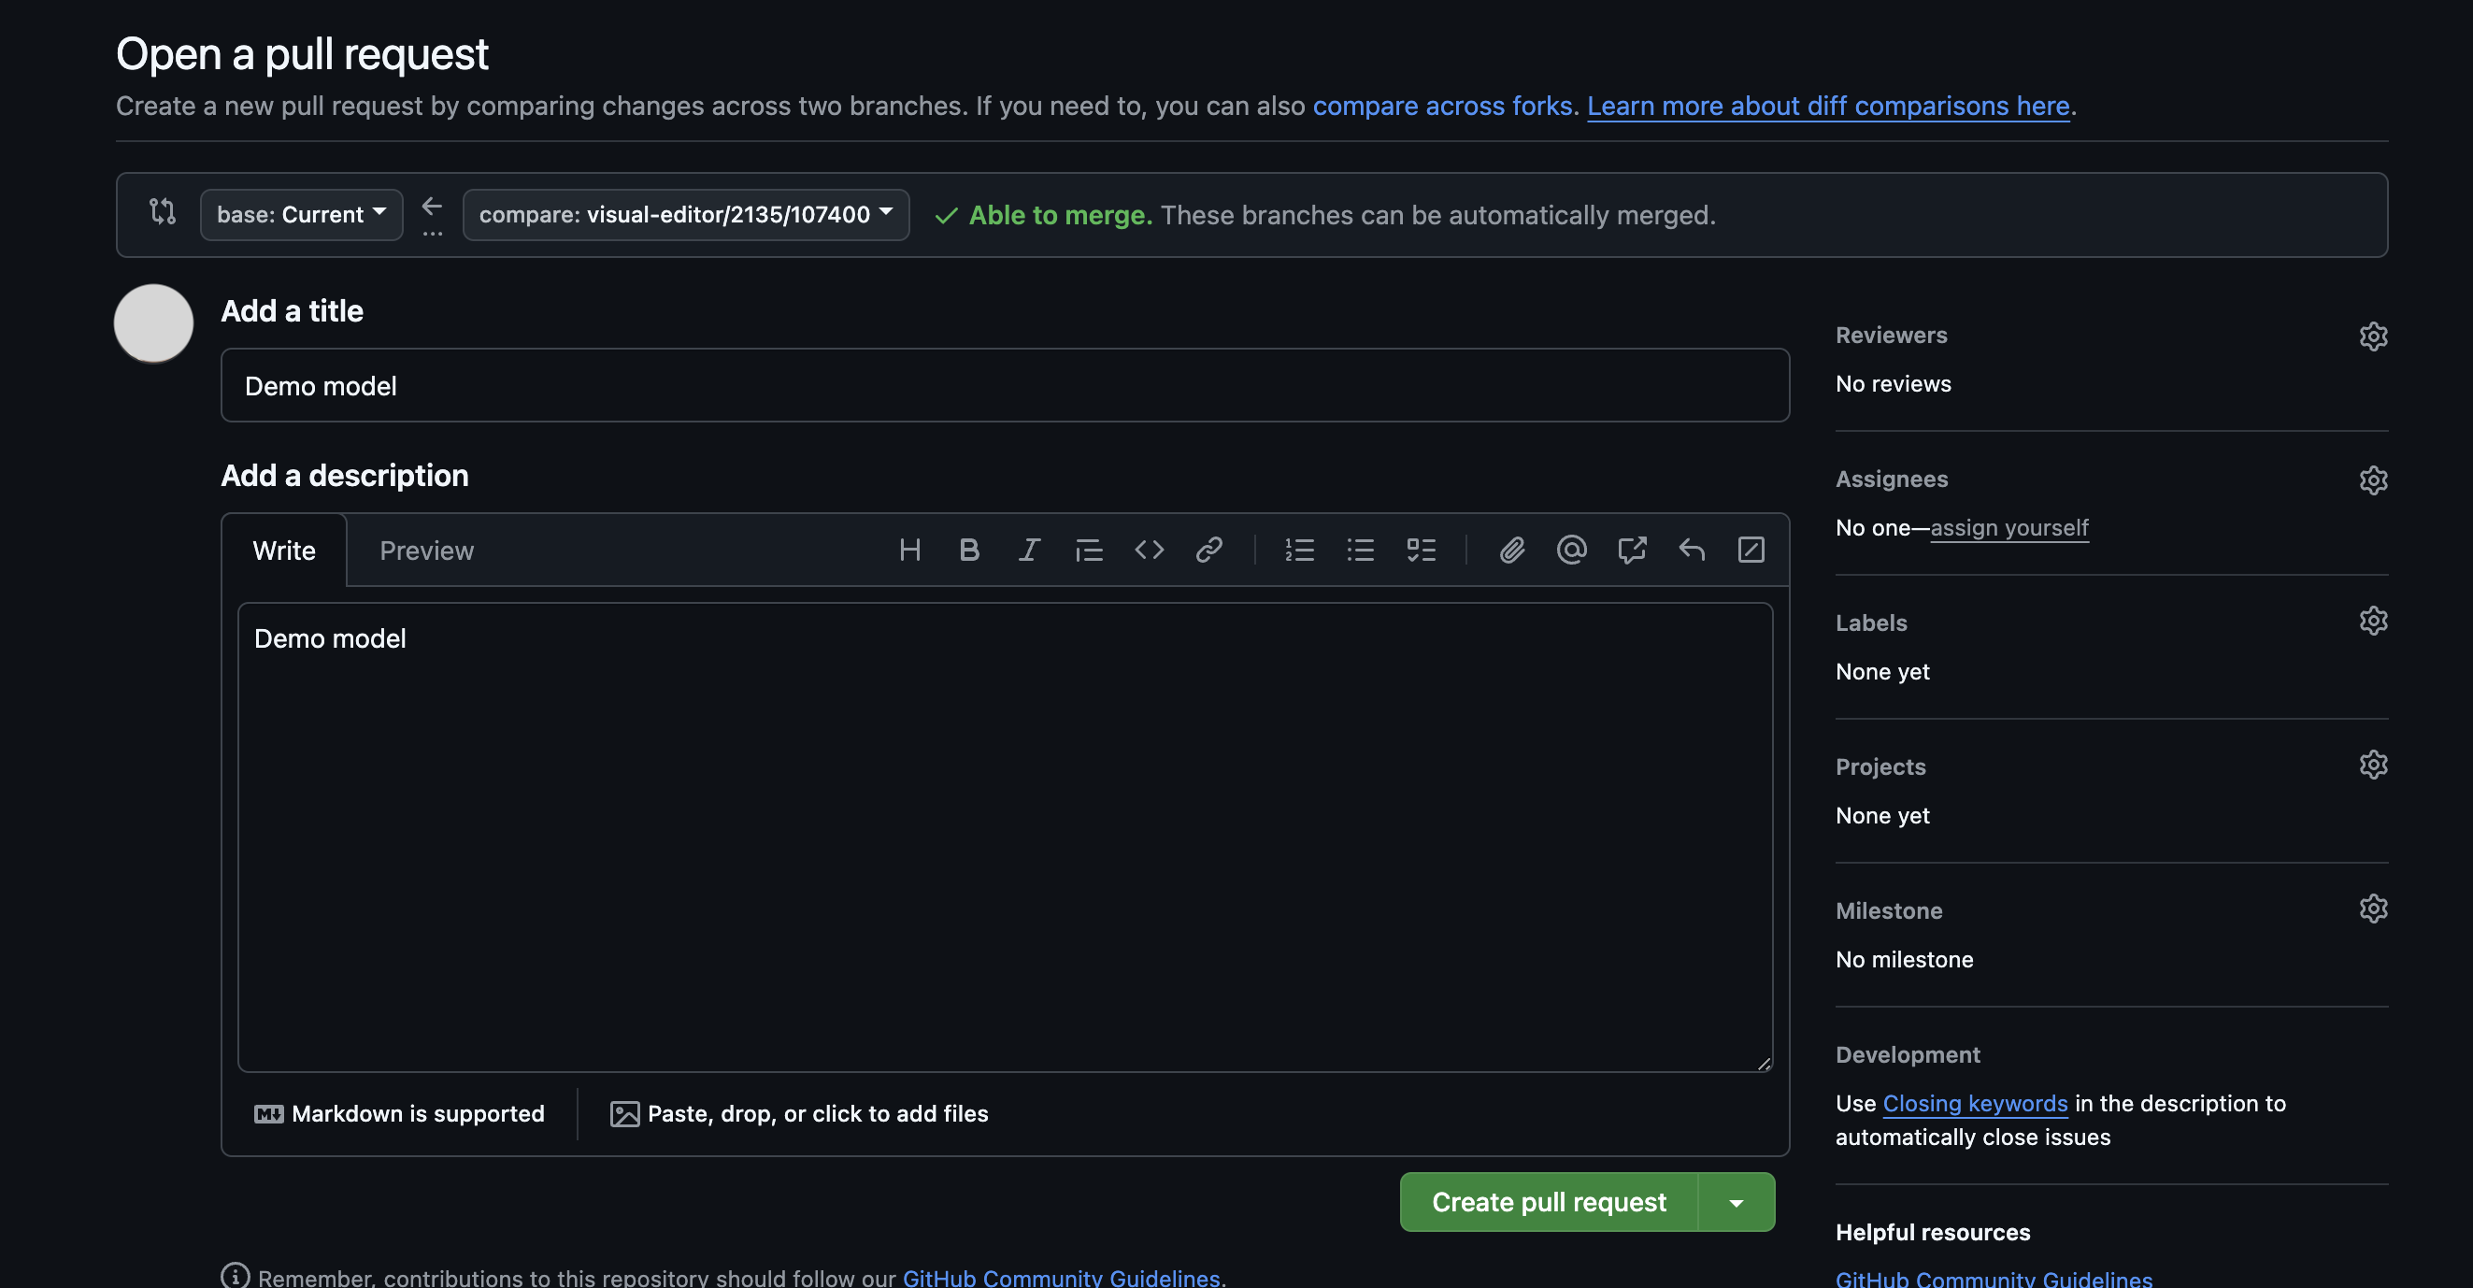The width and height of the screenshot is (2473, 1288).
Task: Attach a file with the paperclip icon
Action: [x=1511, y=550]
